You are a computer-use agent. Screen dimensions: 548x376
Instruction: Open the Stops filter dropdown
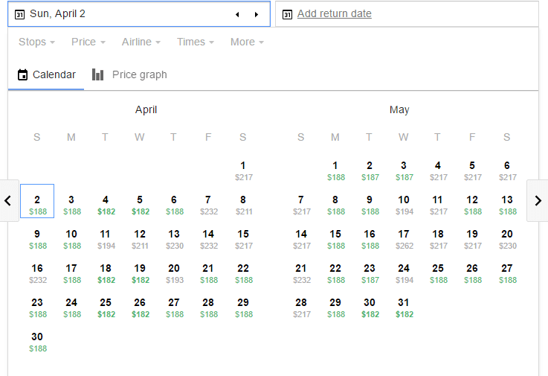[x=36, y=42]
